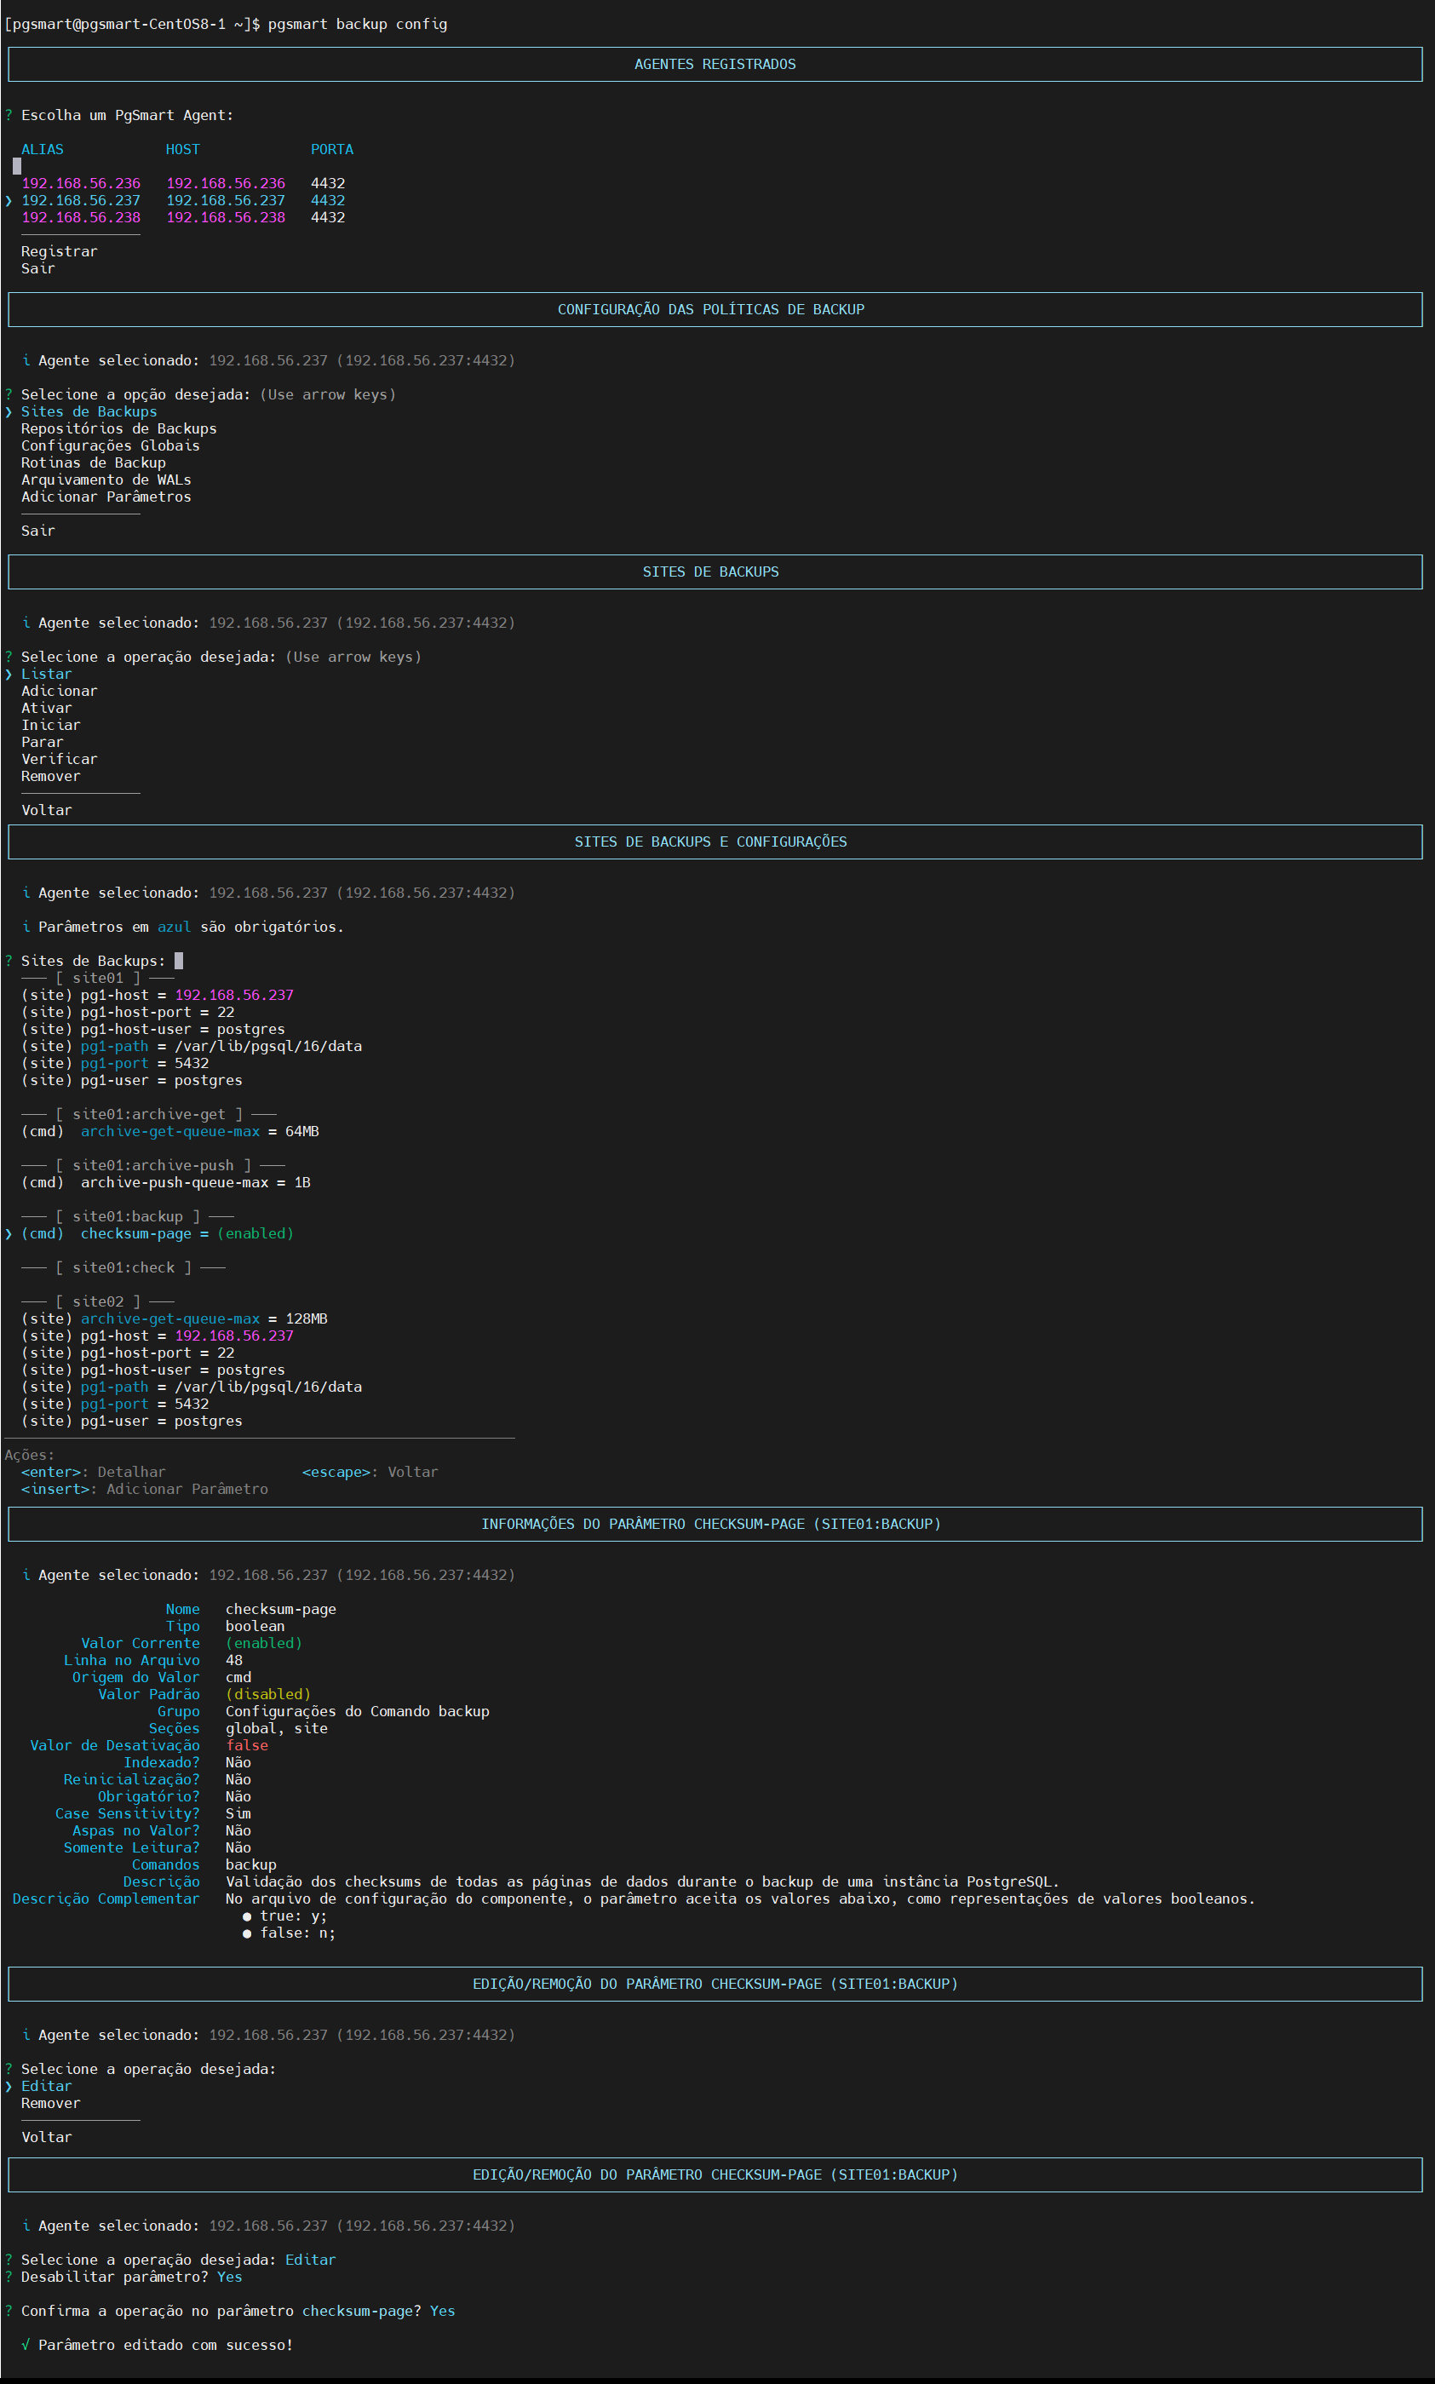
Task: Click the PORTA column header
Action: 331,149
